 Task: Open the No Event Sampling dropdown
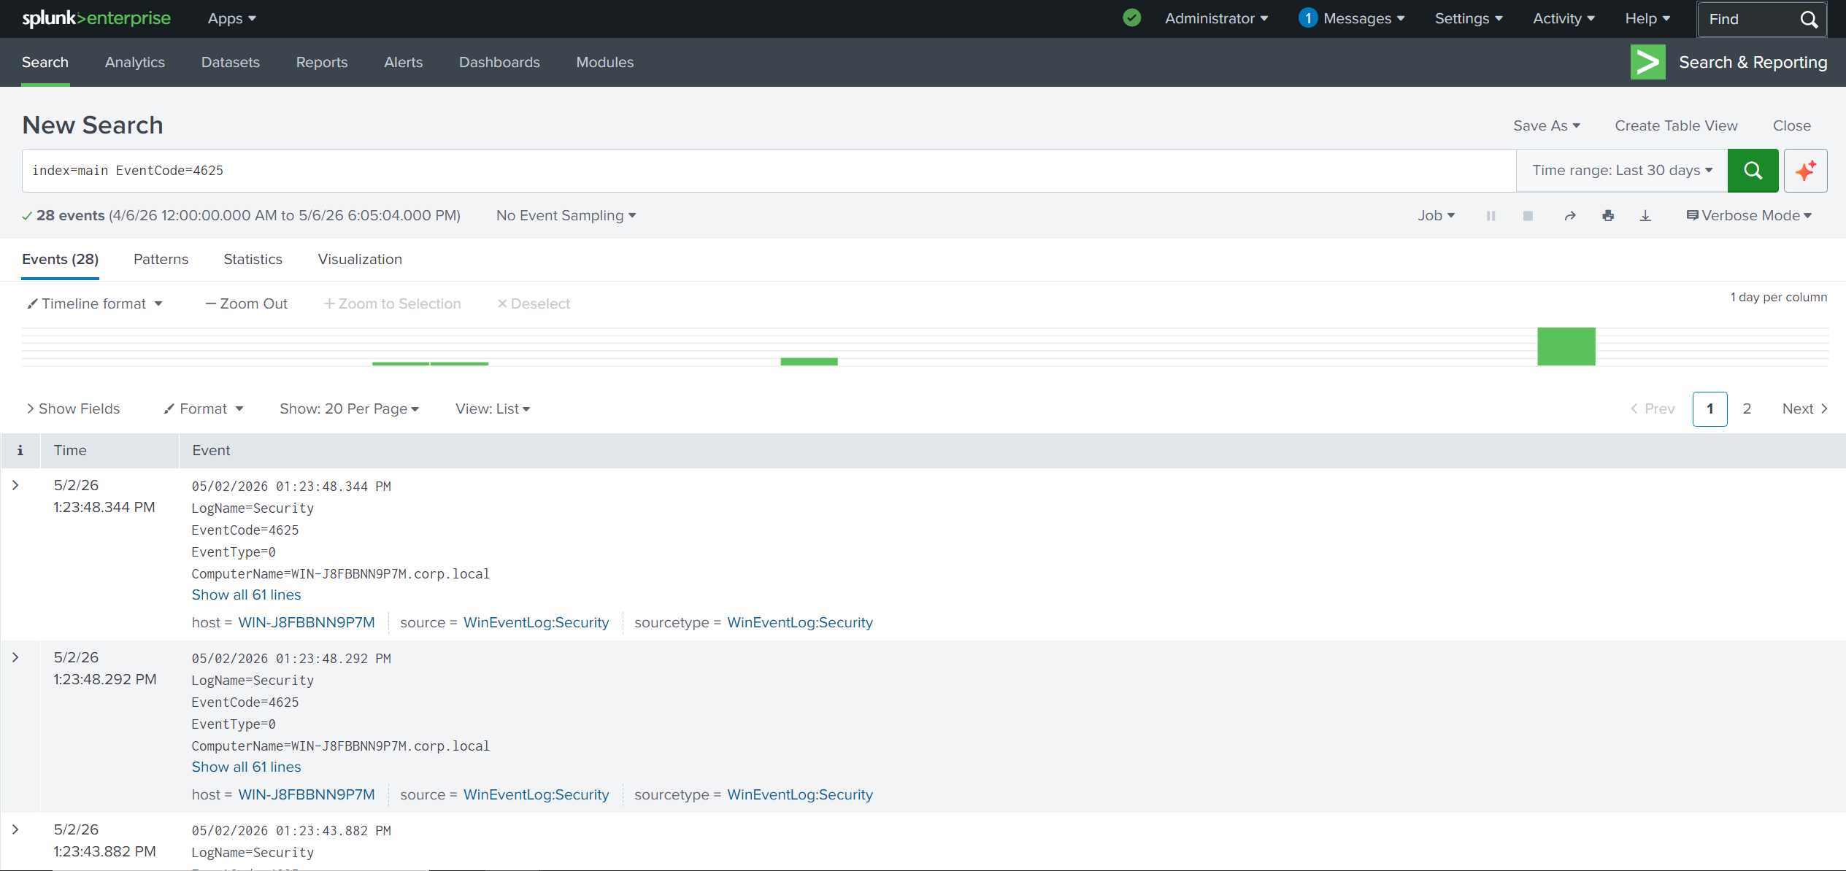pos(566,216)
